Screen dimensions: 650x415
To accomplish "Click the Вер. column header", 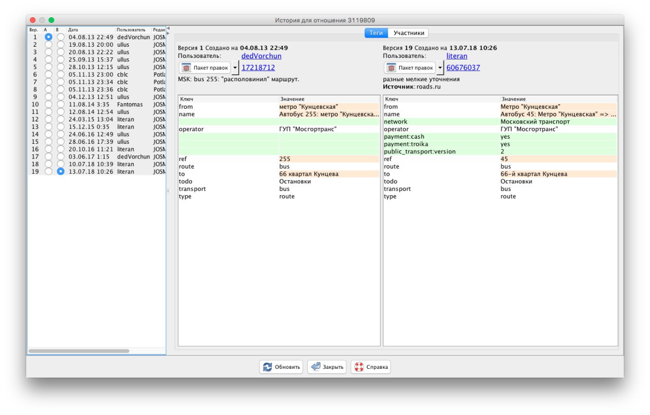I will pyautogui.click(x=35, y=30).
